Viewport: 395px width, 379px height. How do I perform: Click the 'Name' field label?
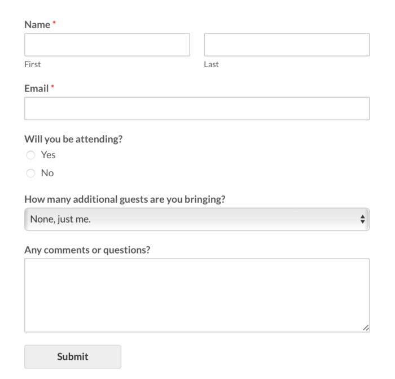37,25
